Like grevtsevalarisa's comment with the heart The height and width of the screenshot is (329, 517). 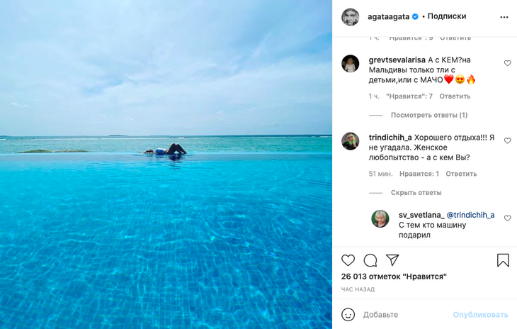(x=507, y=63)
